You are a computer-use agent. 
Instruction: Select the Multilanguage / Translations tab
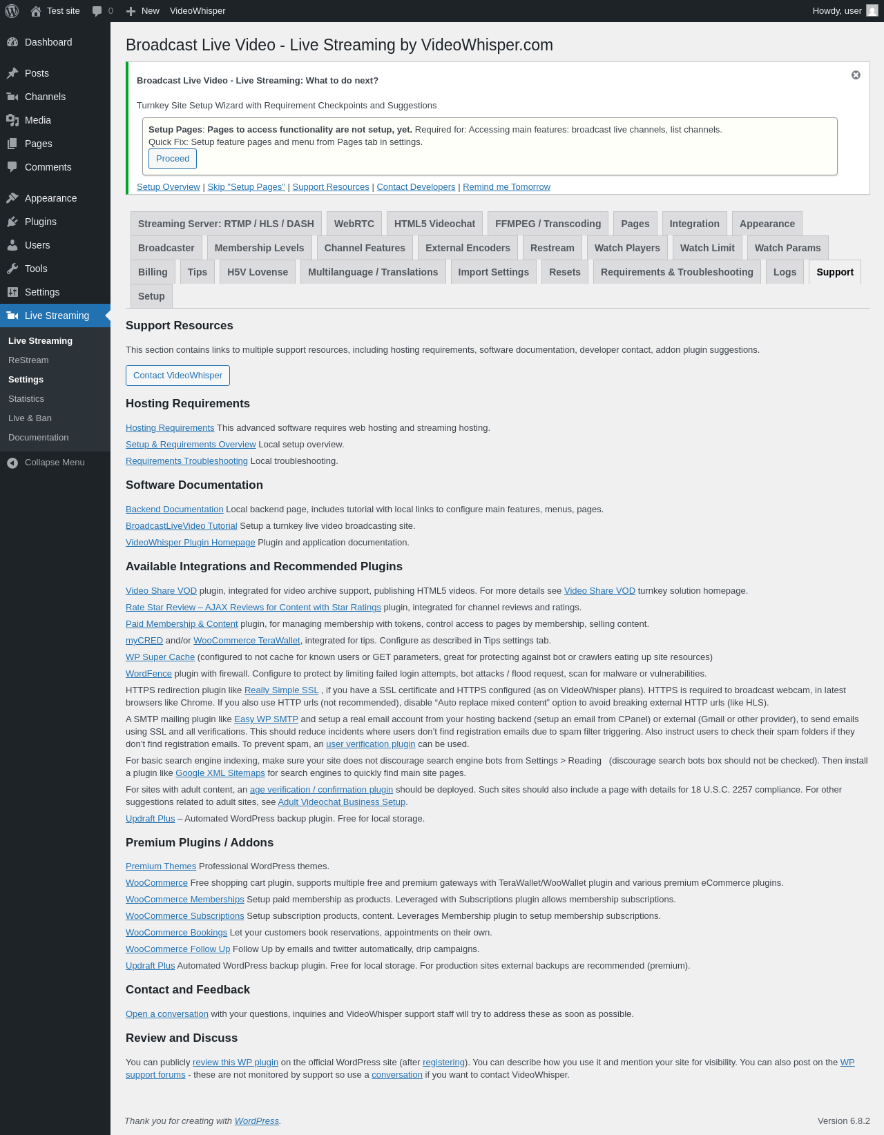pos(373,272)
